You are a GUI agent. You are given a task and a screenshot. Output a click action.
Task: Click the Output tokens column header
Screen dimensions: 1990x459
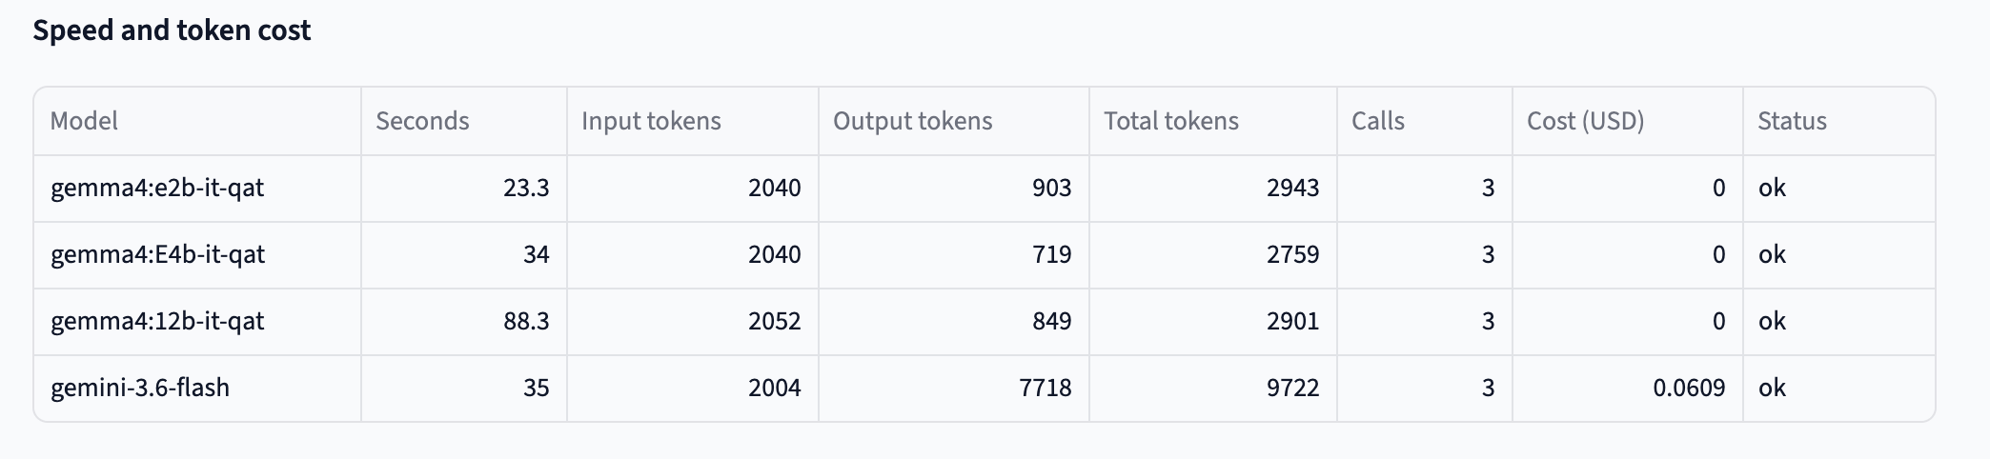[x=954, y=121]
